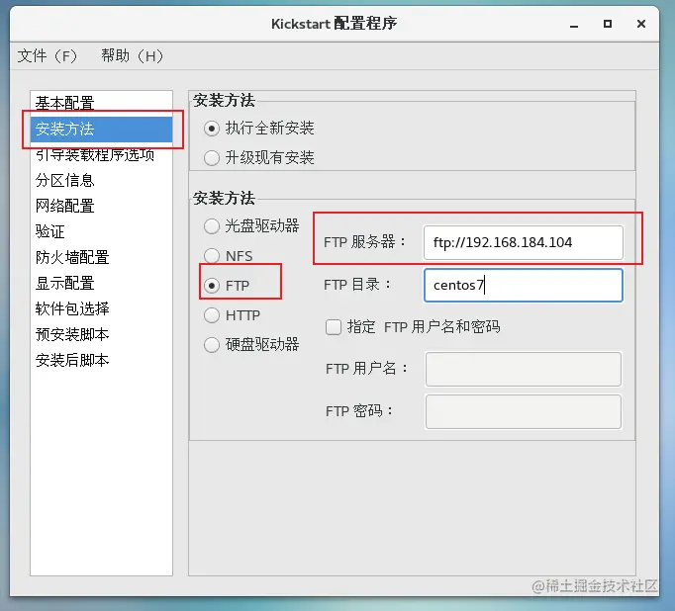Open the 帮助 (H) menu
This screenshot has height=611, width=675.
tap(132, 56)
